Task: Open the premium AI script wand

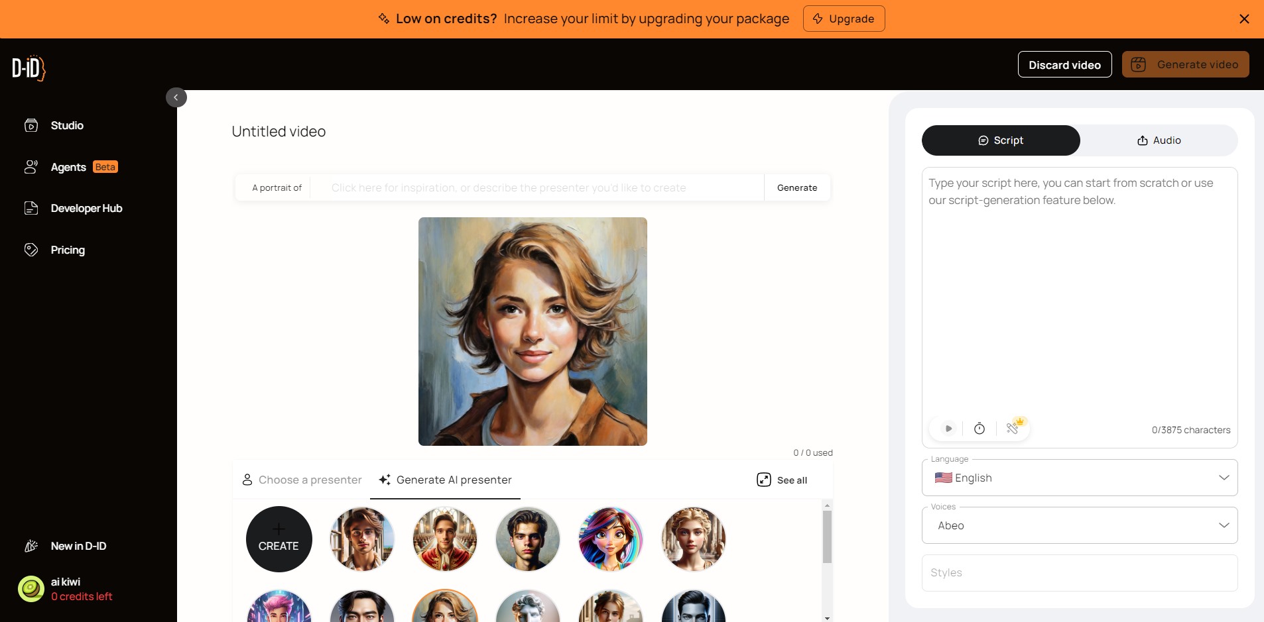Action: click(x=1013, y=428)
